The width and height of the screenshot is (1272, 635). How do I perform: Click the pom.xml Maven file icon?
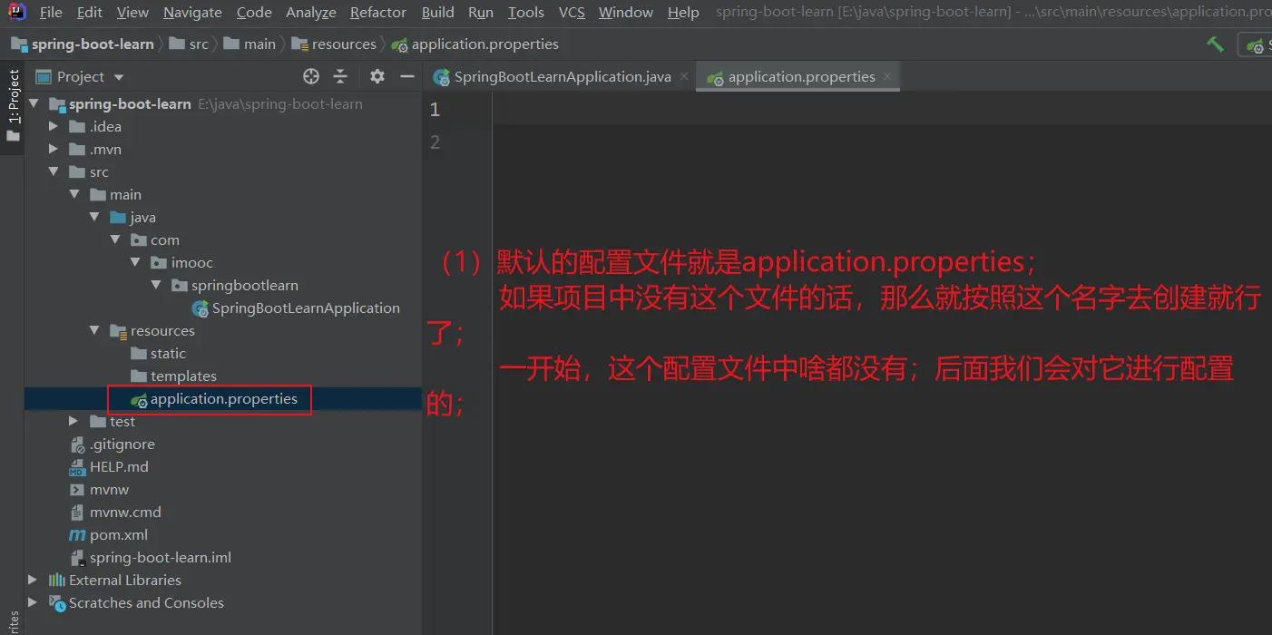tap(78, 535)
